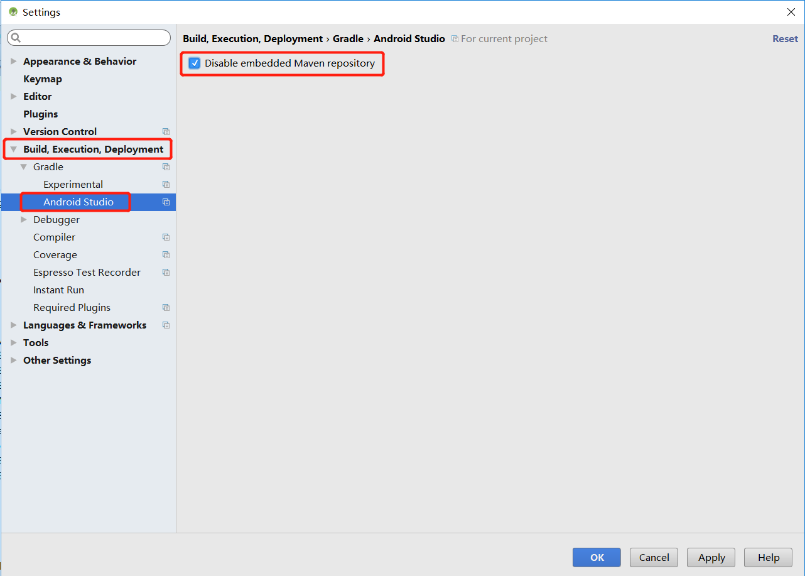This screenshot has height=576, width=805.
Task: Open Instant Run settings
Action: pyautogui.click(x=58, y=290)
